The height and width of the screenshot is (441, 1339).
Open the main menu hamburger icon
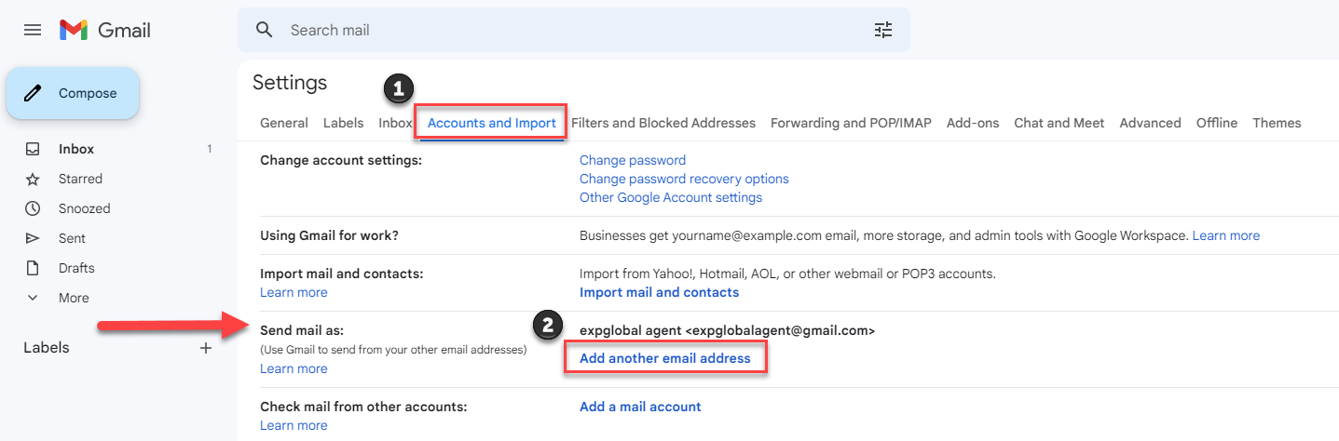coord(33,30)
